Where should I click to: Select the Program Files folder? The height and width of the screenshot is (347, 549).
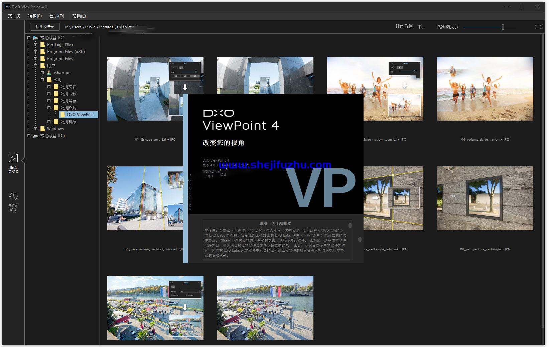(x=60, y=59)
